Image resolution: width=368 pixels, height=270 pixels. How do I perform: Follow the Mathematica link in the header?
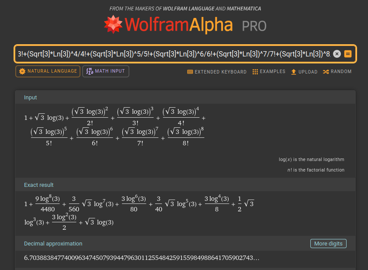[243, 9]
